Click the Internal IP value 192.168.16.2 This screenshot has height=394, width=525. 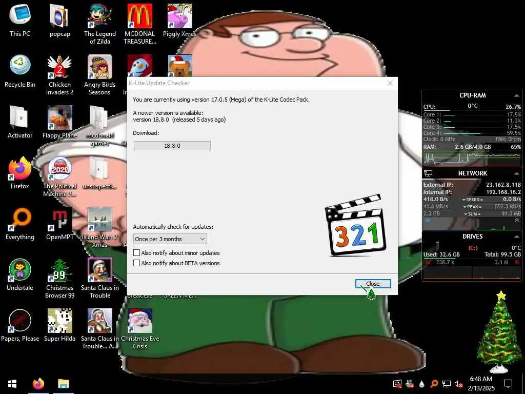(x=503, y=192)
